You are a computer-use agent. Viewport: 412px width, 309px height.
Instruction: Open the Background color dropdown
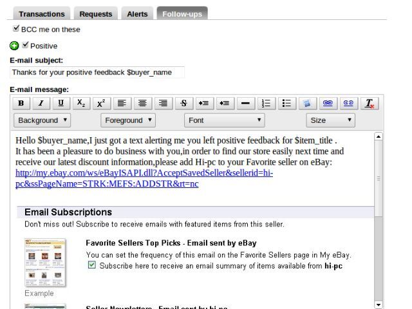click(42, 120)
